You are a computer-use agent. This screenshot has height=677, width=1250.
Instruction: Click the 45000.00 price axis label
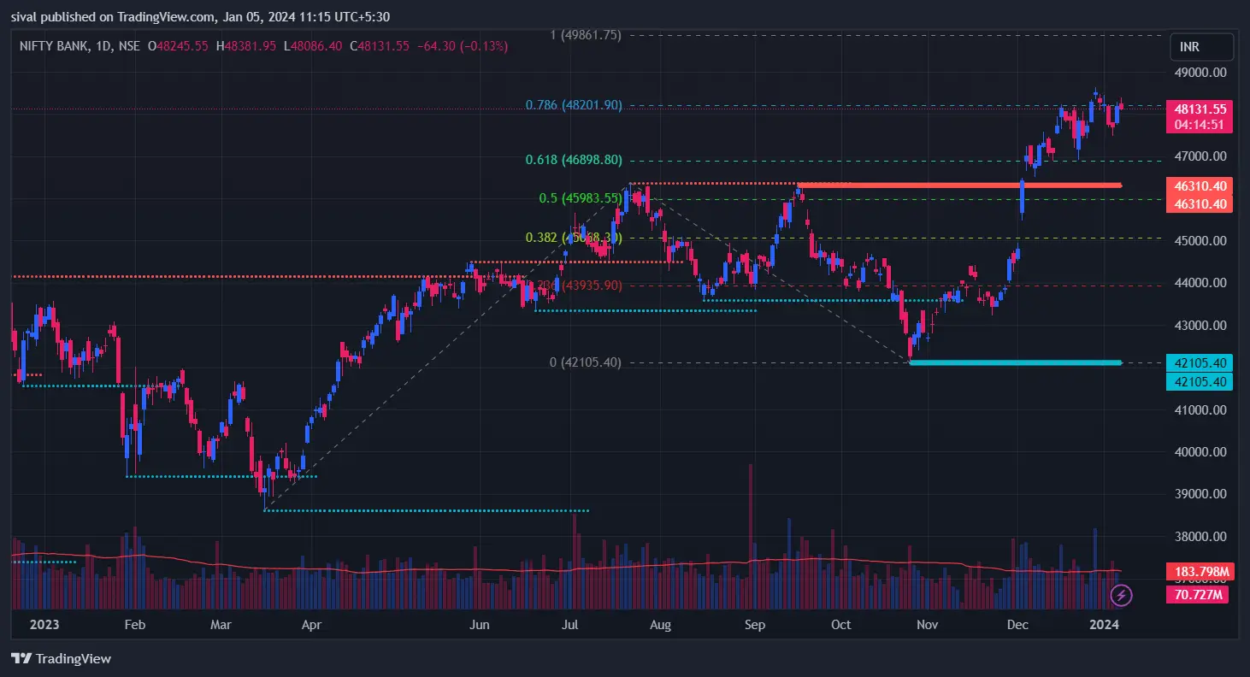point(1200,241)
